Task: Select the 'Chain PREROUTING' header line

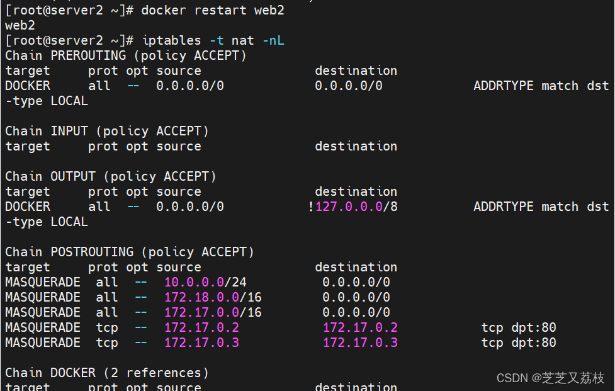Action: pos(126,56)
